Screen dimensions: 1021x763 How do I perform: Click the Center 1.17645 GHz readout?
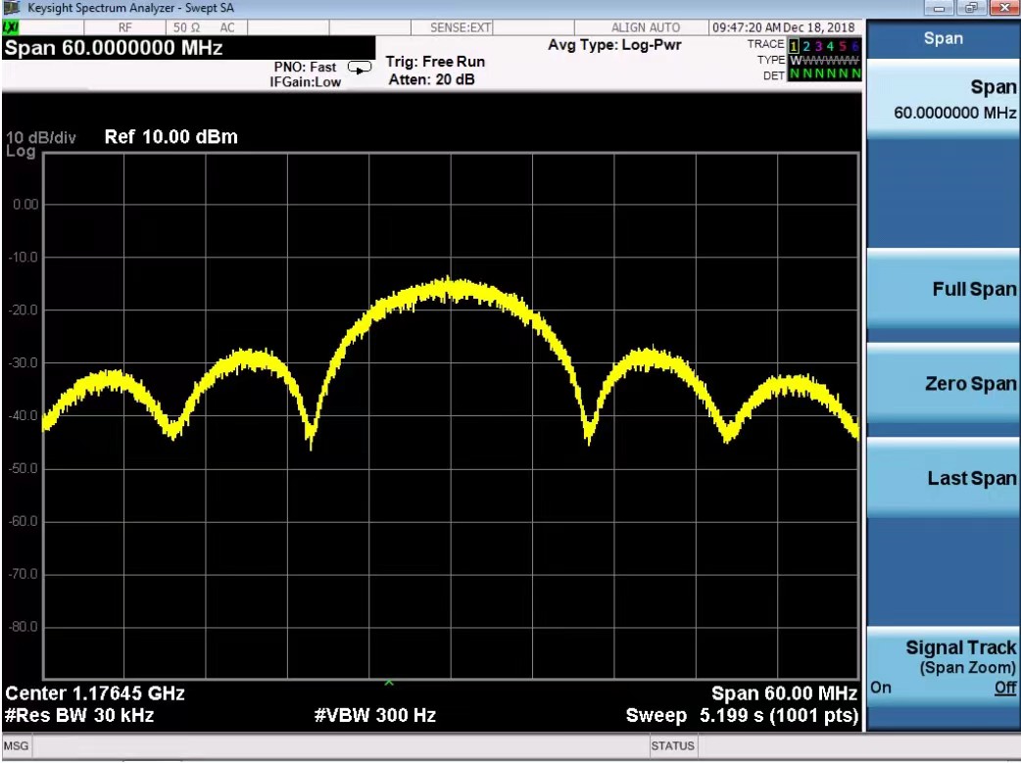pos(95,694)
